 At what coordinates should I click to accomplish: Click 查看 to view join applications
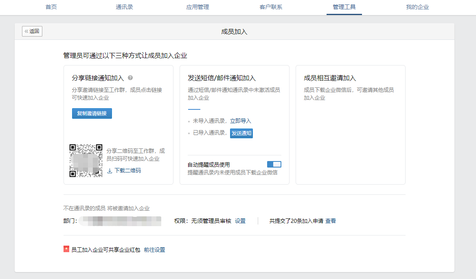pos(331,221)
